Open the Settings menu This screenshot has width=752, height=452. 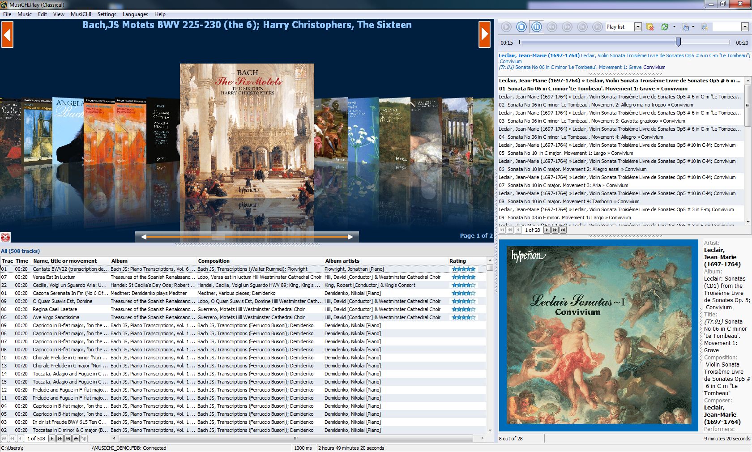coord(107,14)
